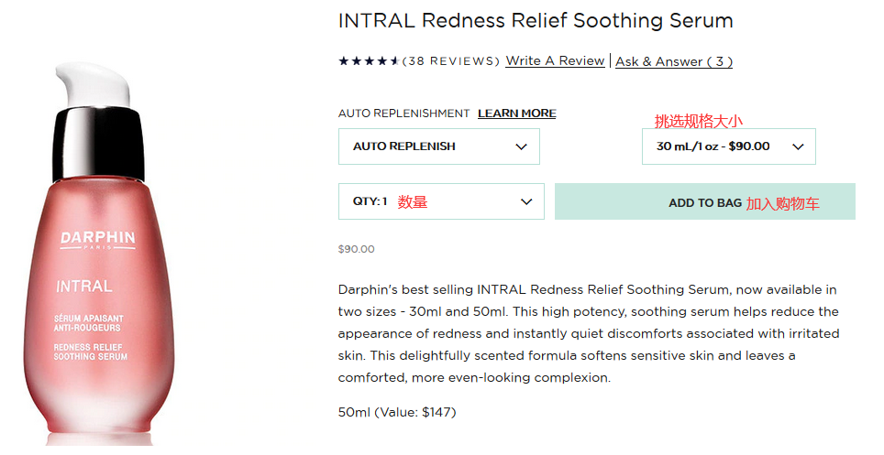Click the 50ml (Value: $147) text

396,412
